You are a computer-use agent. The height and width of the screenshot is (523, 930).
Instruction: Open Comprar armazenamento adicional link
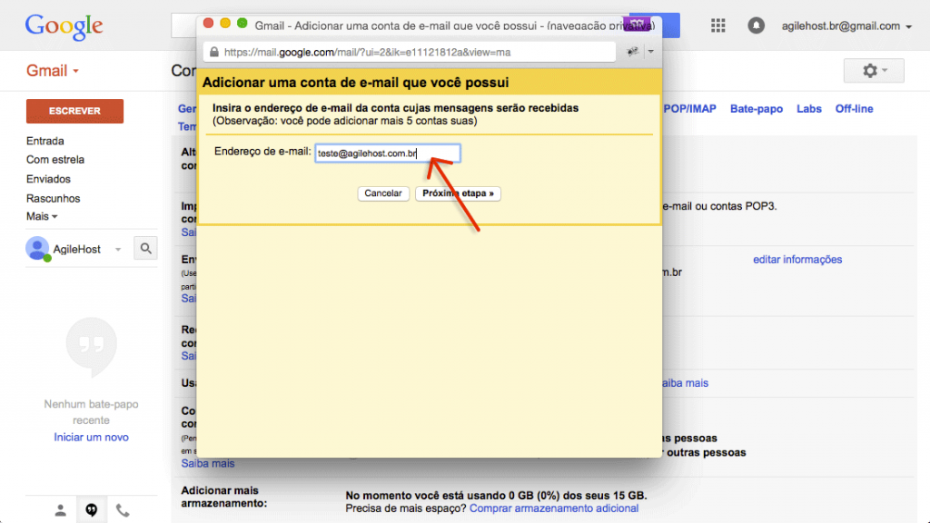click(x=554, y=508)
